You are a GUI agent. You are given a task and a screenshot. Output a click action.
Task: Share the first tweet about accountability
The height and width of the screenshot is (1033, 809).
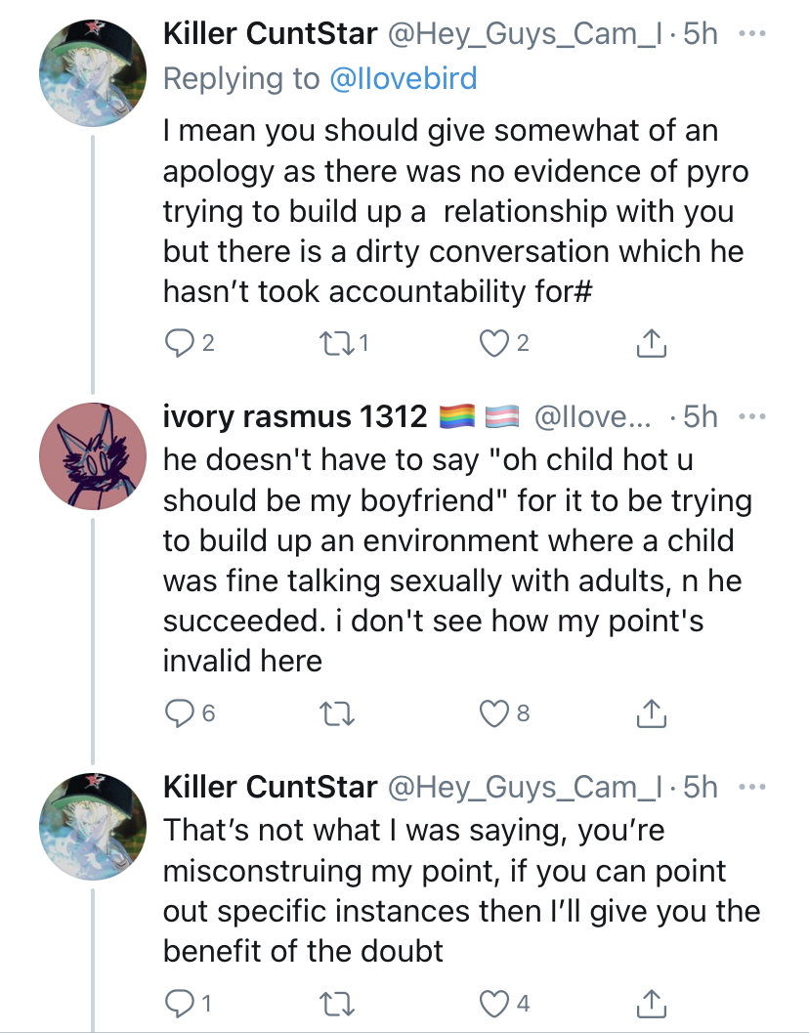652,343
